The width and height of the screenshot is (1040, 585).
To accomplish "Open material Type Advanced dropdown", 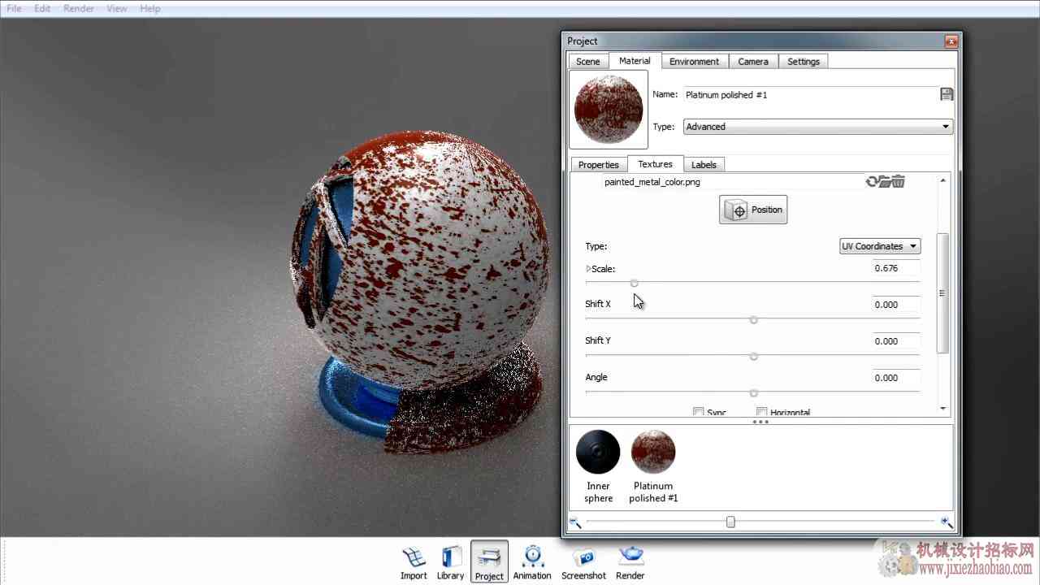I will tap(818, 127).
